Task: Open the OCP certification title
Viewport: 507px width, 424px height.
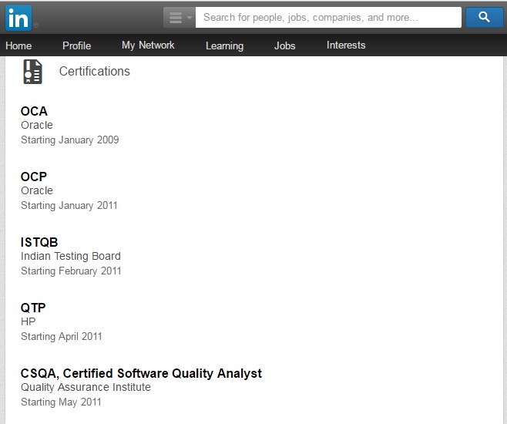Action: tap(34, 177)
